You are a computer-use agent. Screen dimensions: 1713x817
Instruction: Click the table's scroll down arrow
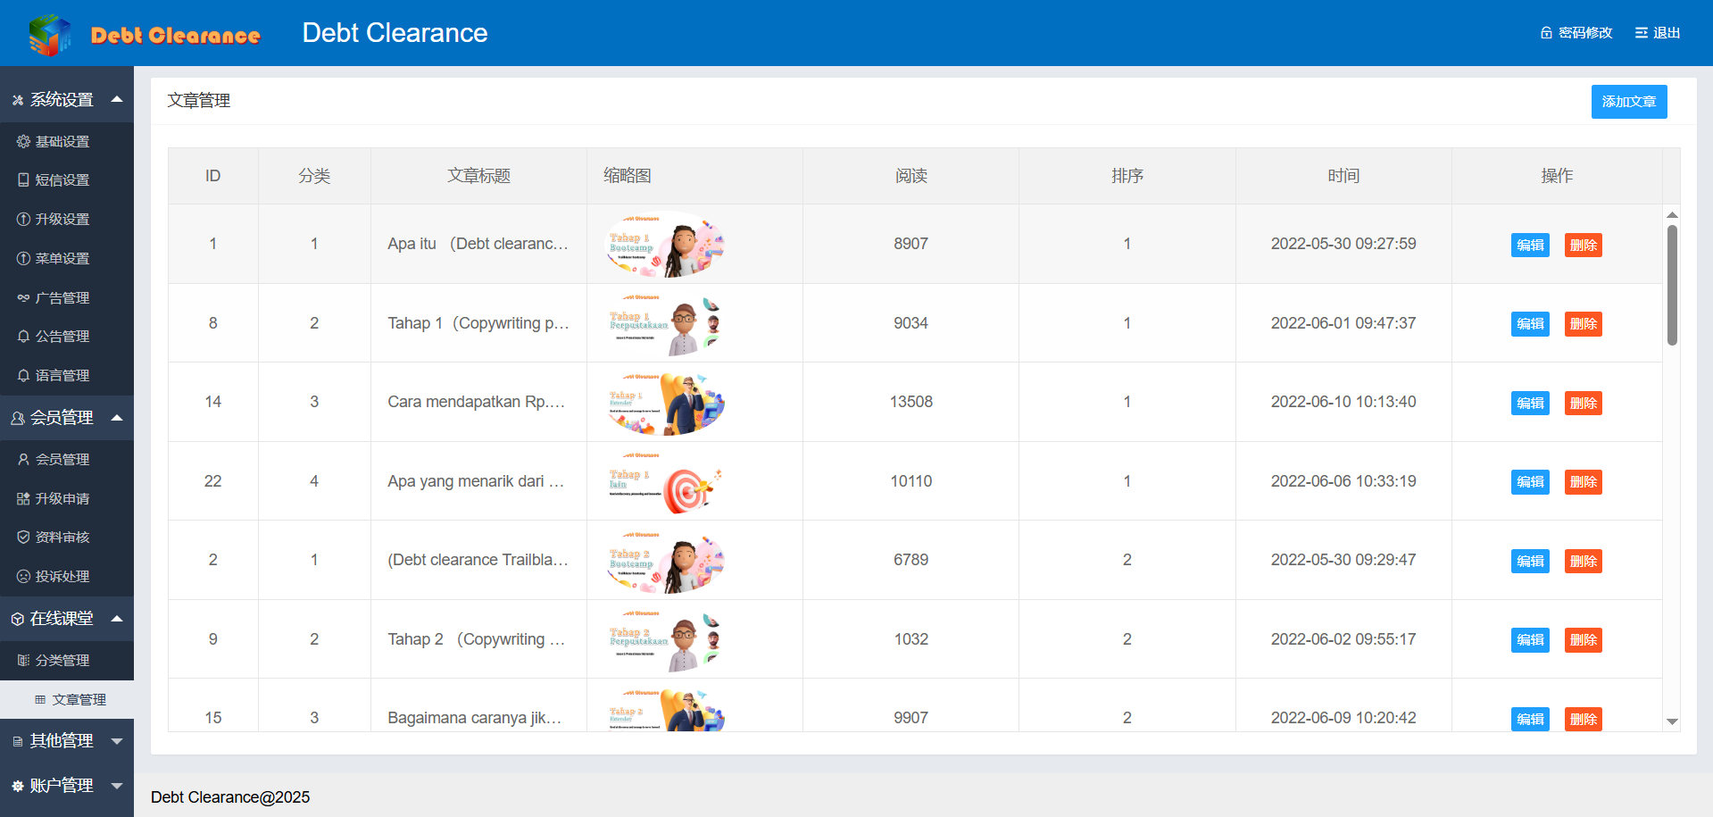click(1672, 721)
